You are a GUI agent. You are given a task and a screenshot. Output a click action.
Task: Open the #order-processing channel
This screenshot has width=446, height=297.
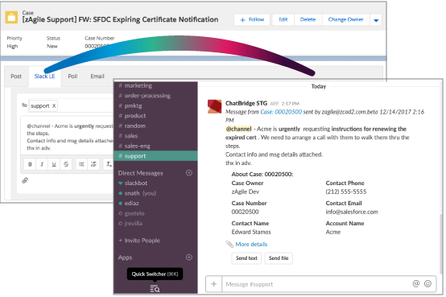click(x=155, y=96)
